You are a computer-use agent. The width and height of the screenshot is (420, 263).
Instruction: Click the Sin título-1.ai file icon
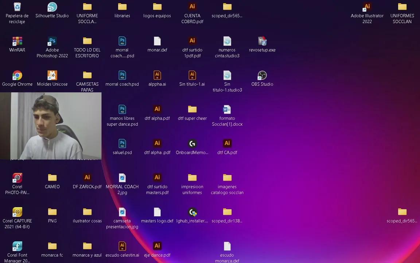point(192,75)
